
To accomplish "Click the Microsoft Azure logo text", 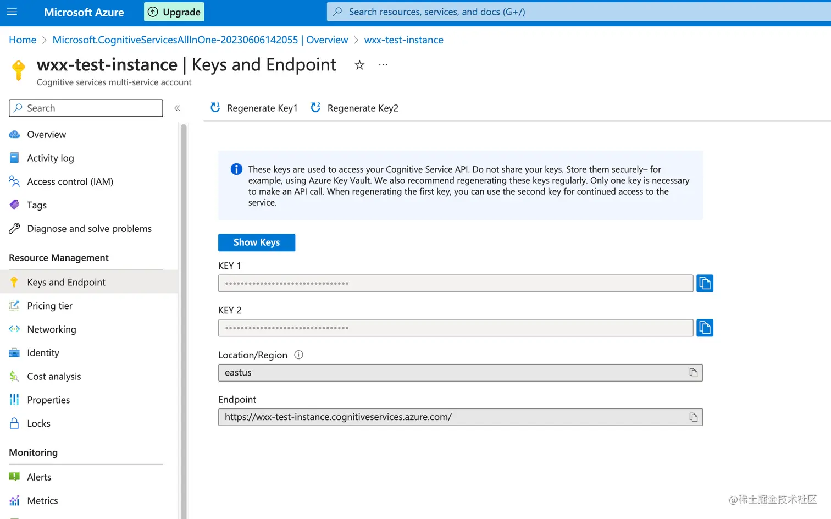I will pos(84,12).
